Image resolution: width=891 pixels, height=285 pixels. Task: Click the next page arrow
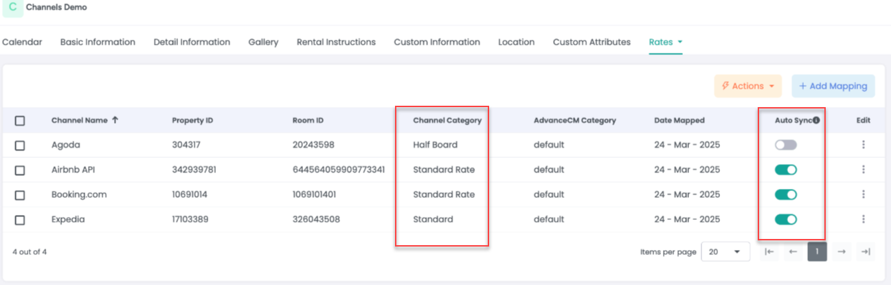[842, 252]
